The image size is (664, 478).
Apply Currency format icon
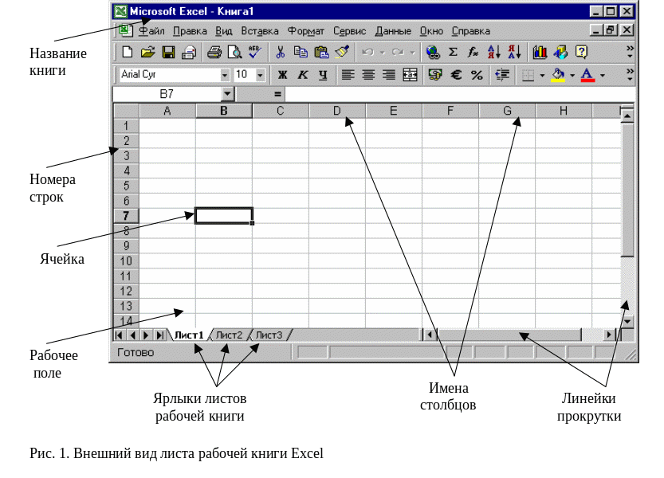click(435, 75)
